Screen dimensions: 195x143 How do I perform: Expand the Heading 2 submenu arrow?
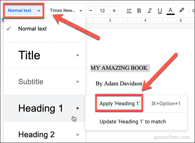point(78,135)
